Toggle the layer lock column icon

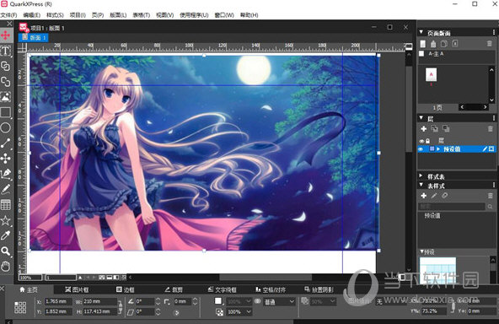click(427, 141)
